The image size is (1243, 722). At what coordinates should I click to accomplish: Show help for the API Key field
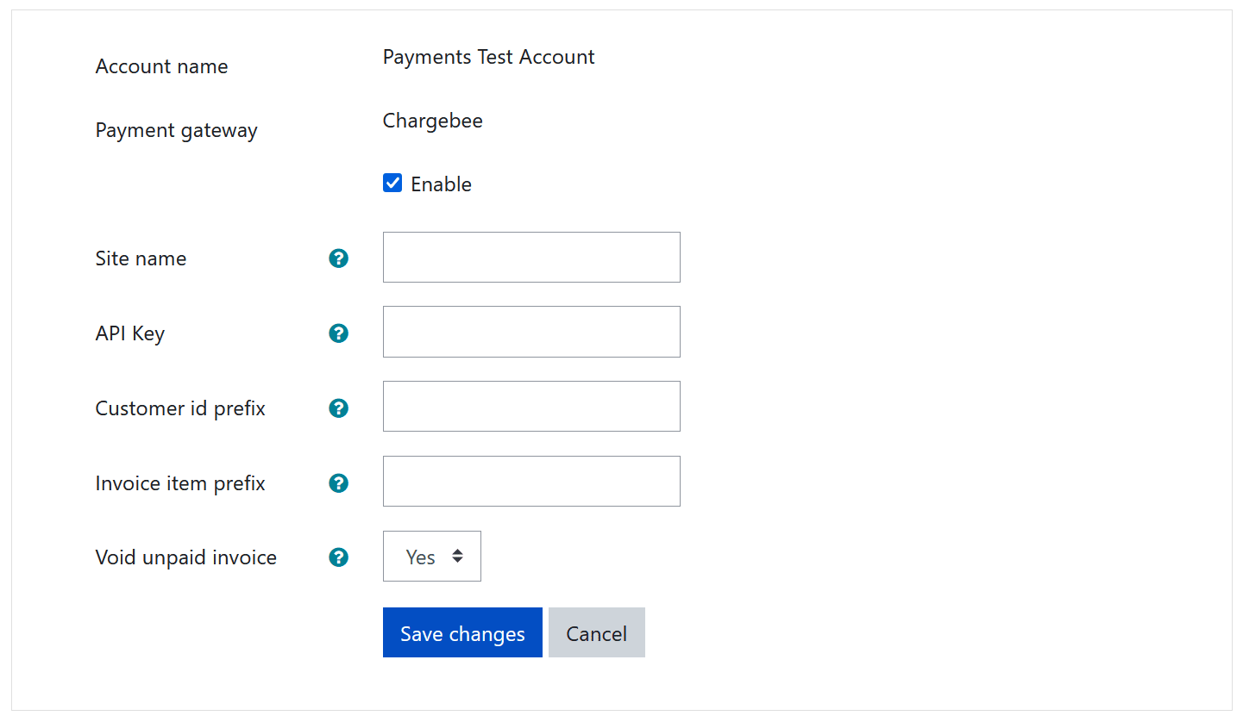[x=339, y=333]
